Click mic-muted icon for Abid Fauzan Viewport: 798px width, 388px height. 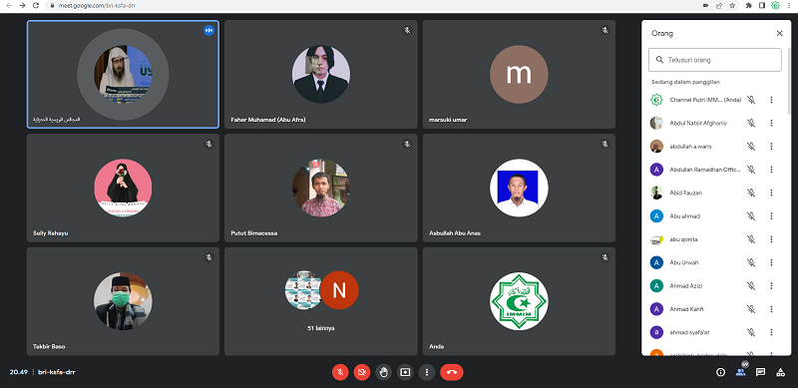click(x=751, y=193)
